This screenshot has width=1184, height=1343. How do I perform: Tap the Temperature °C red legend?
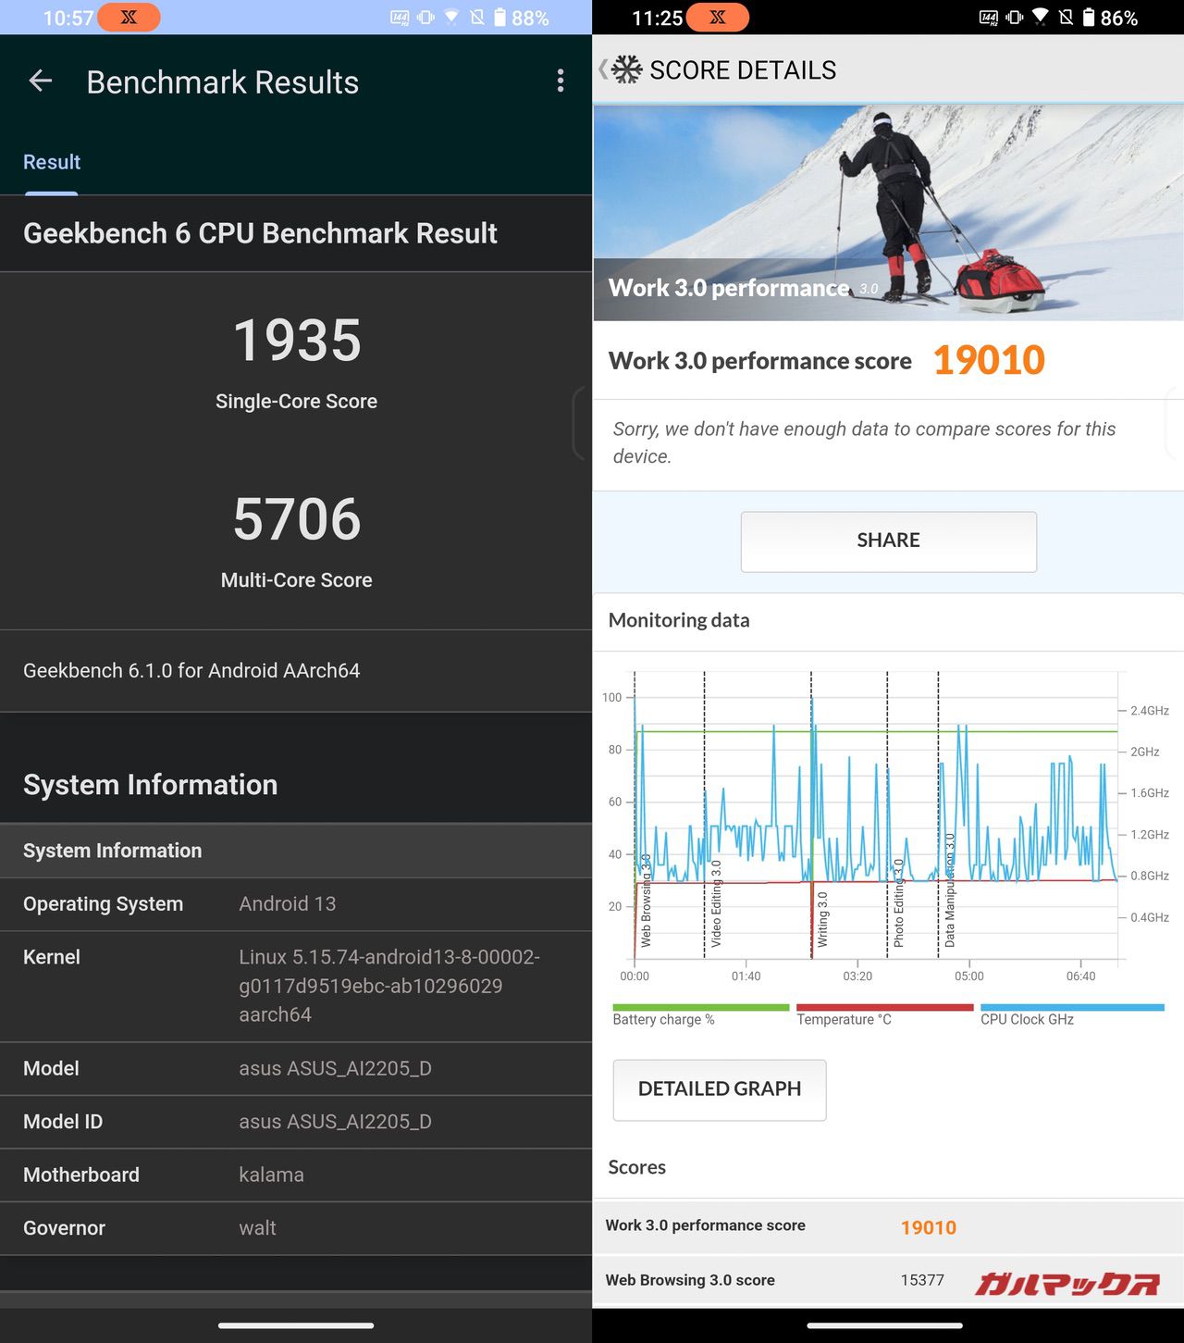click(x=883, y=1015)
